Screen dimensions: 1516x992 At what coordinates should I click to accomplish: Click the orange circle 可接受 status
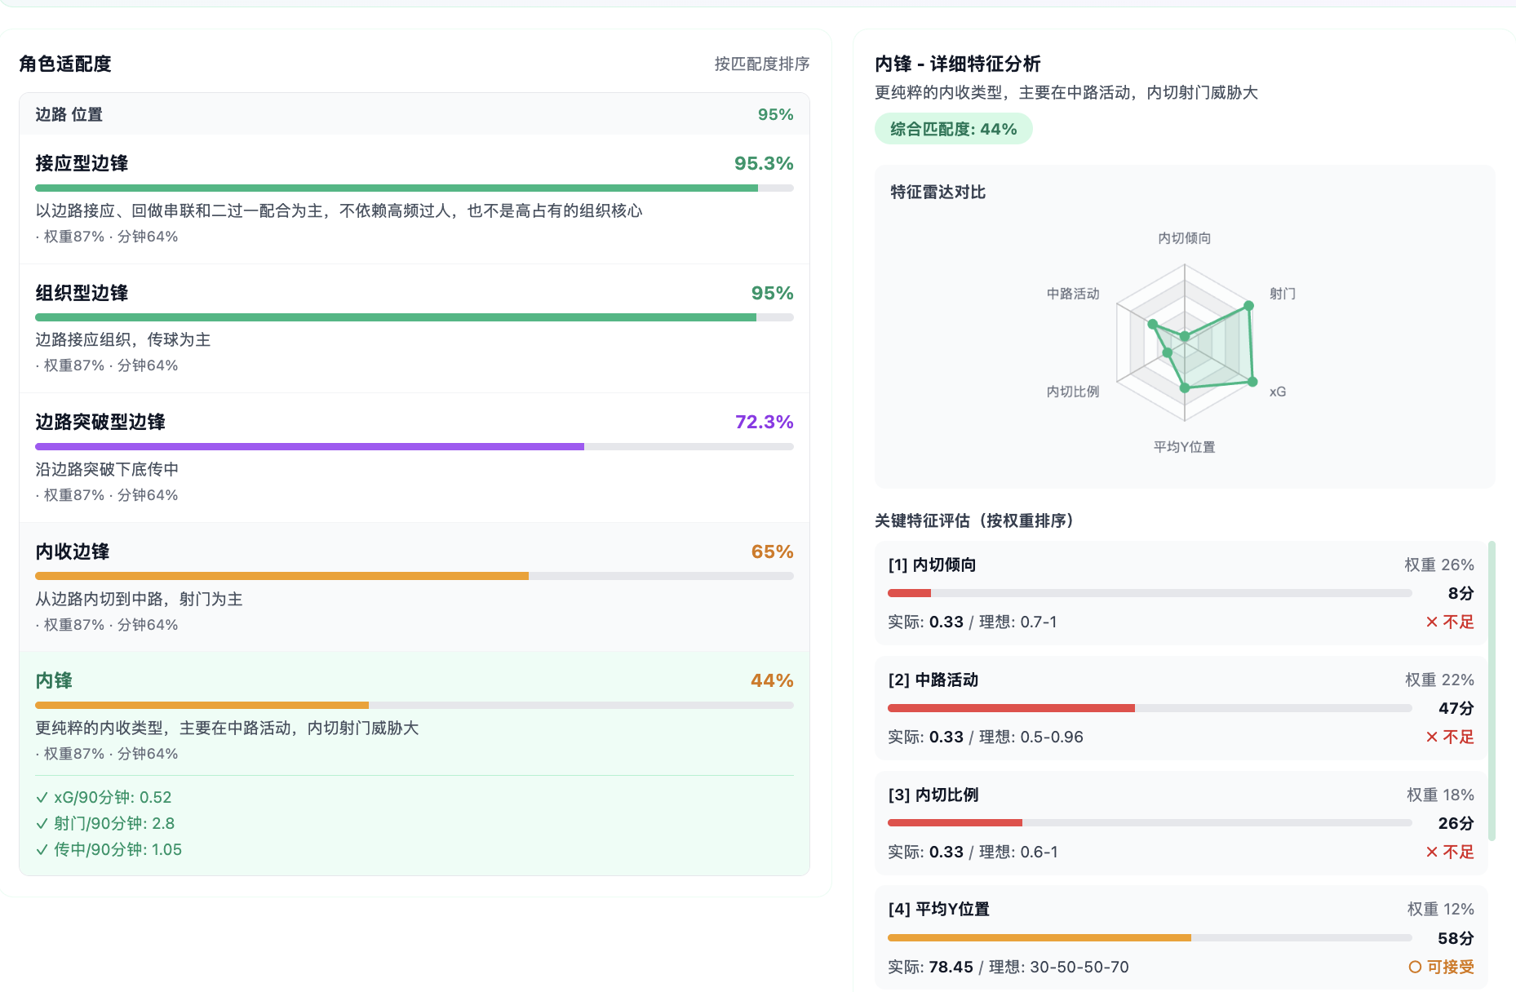(1442, 967)
